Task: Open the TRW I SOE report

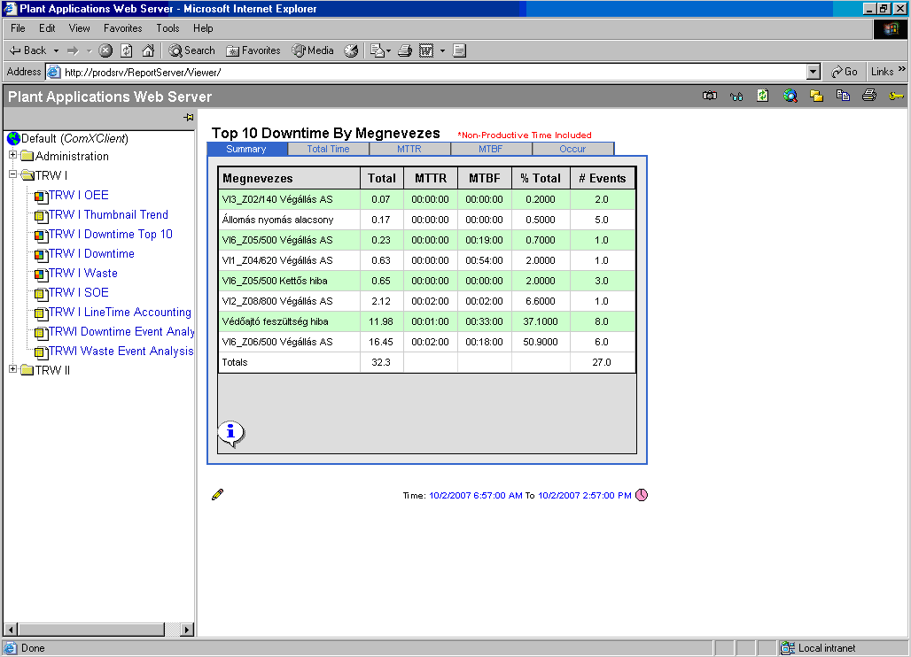Action: [79, 292]
